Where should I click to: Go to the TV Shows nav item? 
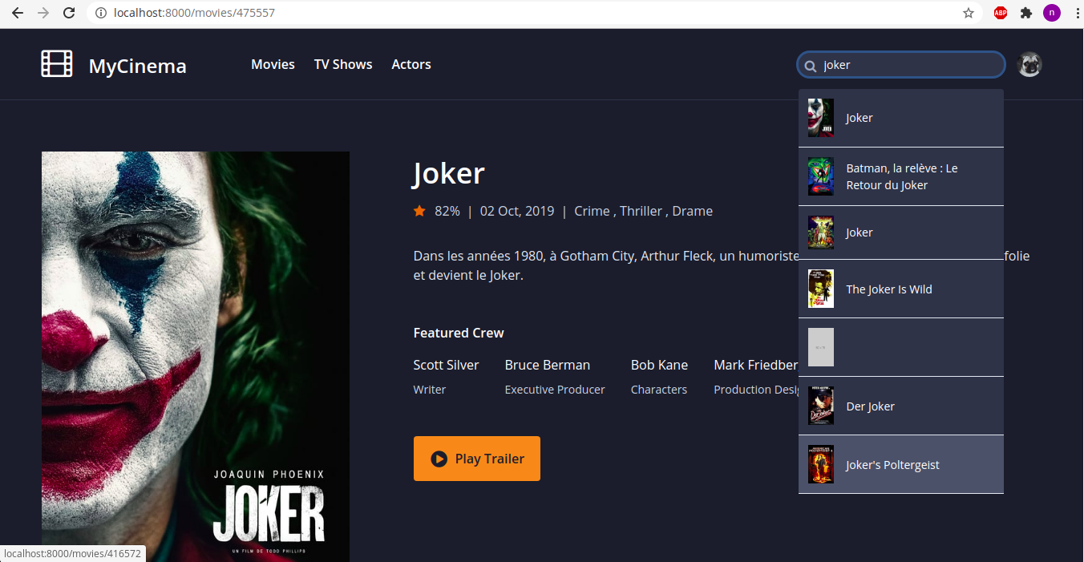pyautogui.click(x=343, y=64)
